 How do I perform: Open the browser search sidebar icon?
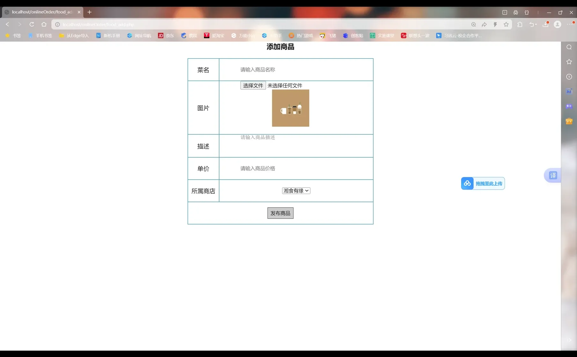coord(569,47)
